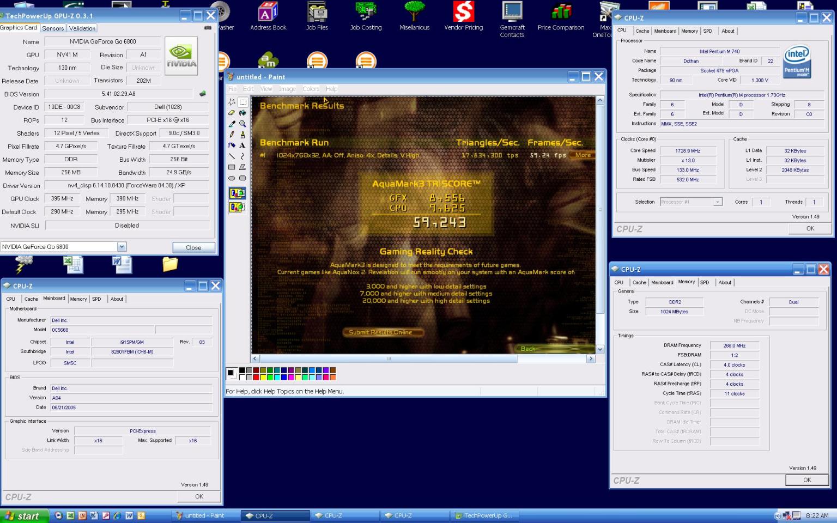Open SPD tab in Memory CPU-Z window
Screen dimensions: 837x523
pyautogui.click(x=705, y=282)
